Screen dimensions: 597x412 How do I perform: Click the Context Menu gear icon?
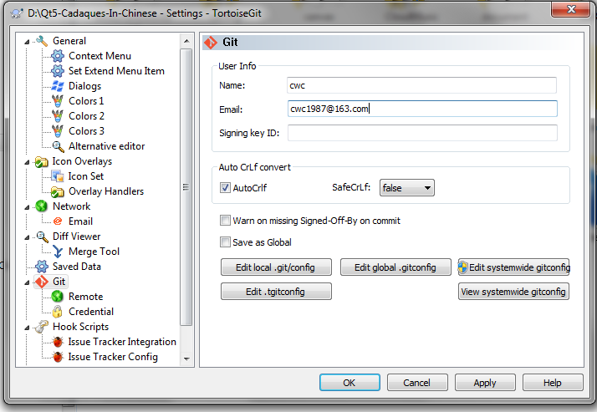(58, 56)
